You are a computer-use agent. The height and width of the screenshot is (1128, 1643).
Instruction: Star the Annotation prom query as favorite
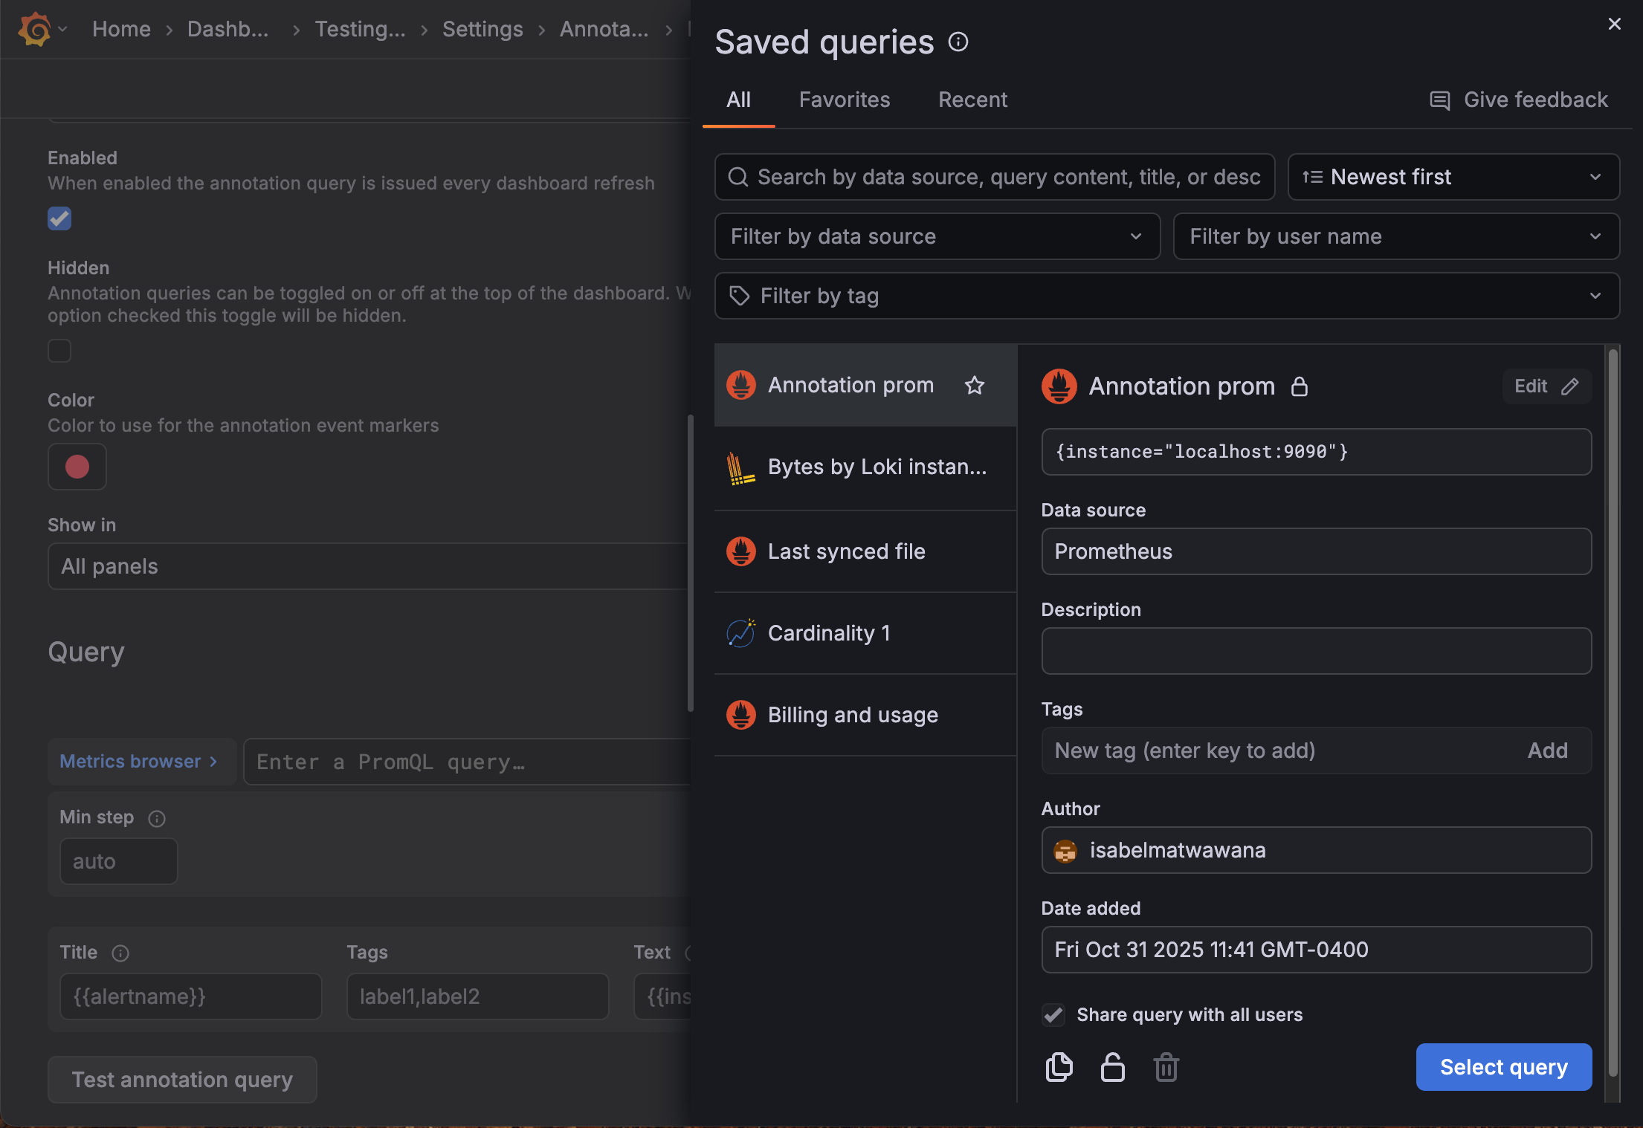pos(974,385)
